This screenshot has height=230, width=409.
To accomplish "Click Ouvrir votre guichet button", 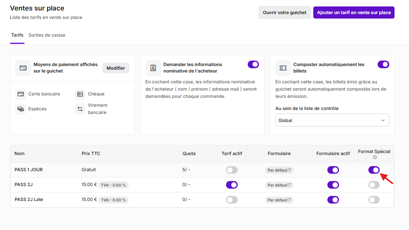I will [285, 12].
